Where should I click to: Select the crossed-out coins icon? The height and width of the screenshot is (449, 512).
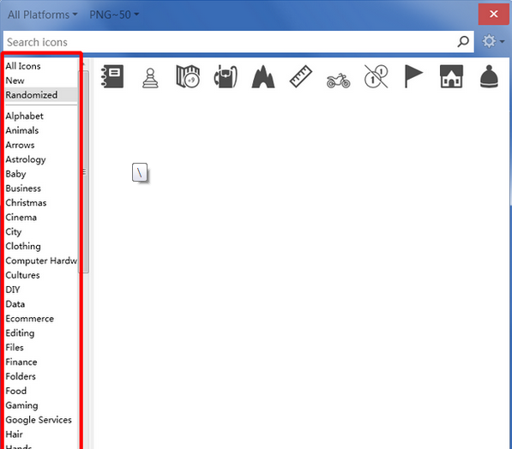point(376,76)
